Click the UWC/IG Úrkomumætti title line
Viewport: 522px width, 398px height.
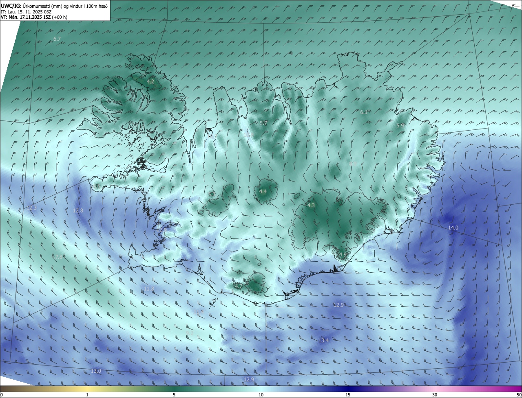click(x=54, y=6)
